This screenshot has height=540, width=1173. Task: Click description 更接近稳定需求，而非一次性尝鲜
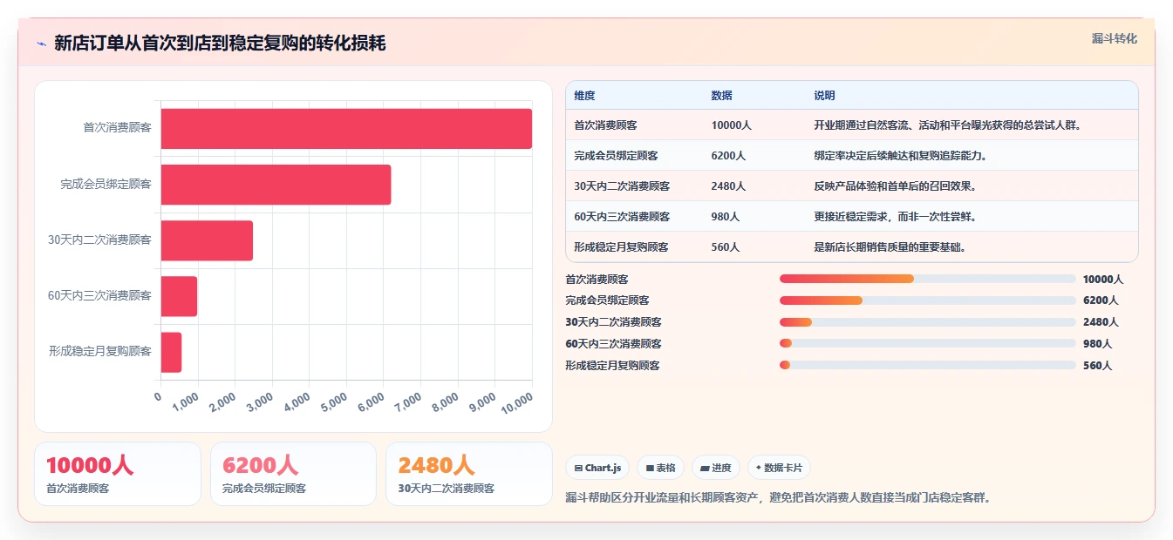895,217
